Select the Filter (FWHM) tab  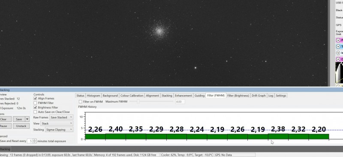[216, 96]
